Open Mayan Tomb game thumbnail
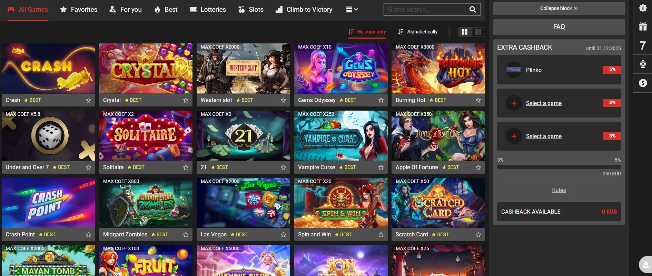Viewport: 652px width, 276px height. pyautogui.click(x=48, y=260)
